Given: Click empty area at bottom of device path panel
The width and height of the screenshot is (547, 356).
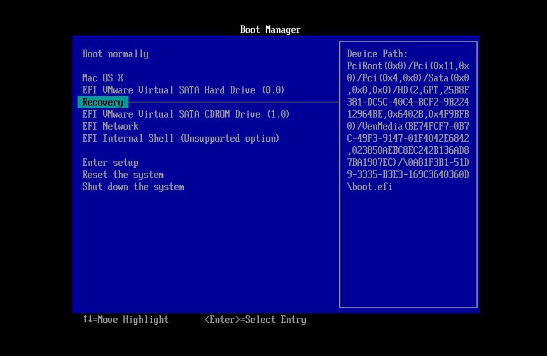Looking at the screenshot, I should tap(408, 254).
